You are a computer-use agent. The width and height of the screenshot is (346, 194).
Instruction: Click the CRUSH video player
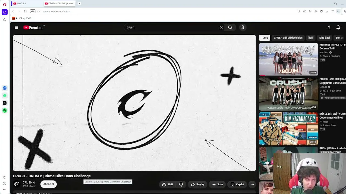pyautogui.click(x=134, y=103)
